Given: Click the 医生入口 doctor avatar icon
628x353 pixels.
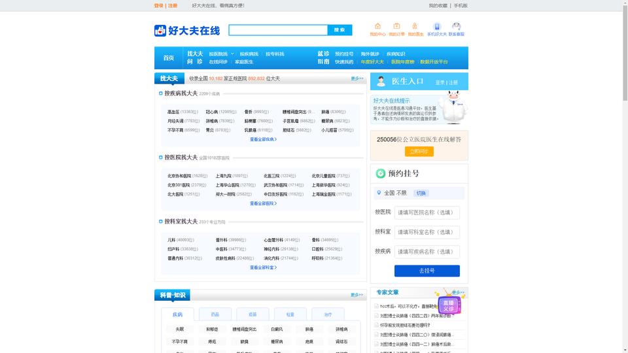Looking at the screenshot, I should click(381, 82).
